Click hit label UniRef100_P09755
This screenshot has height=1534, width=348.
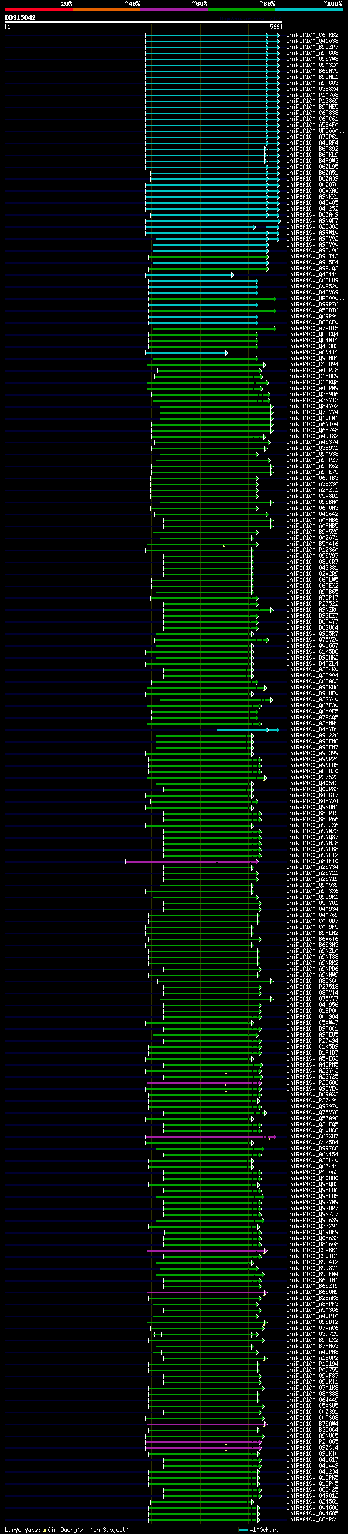pos(312,1370)
